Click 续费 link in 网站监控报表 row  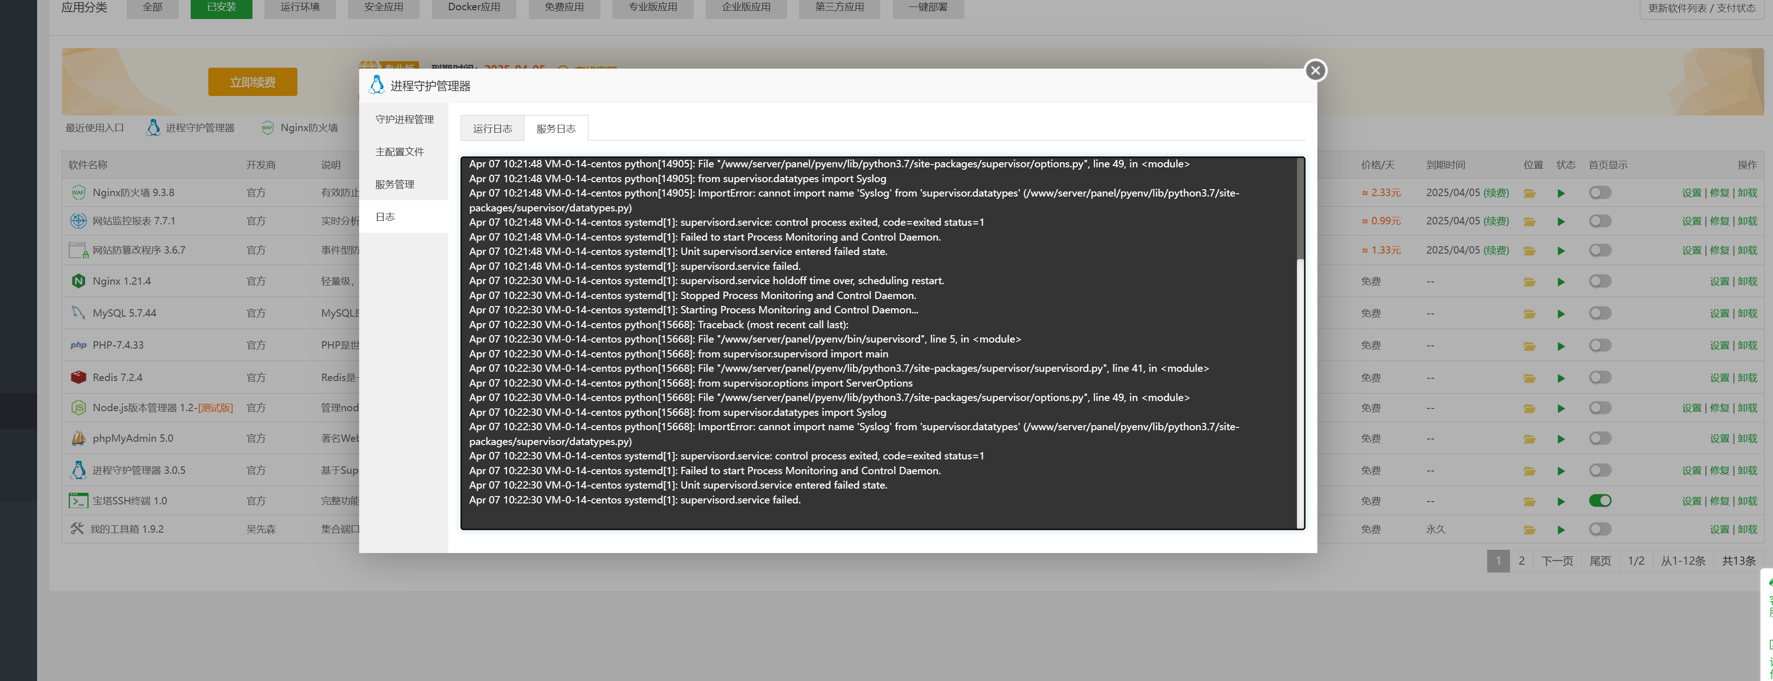click(1496, 222)
